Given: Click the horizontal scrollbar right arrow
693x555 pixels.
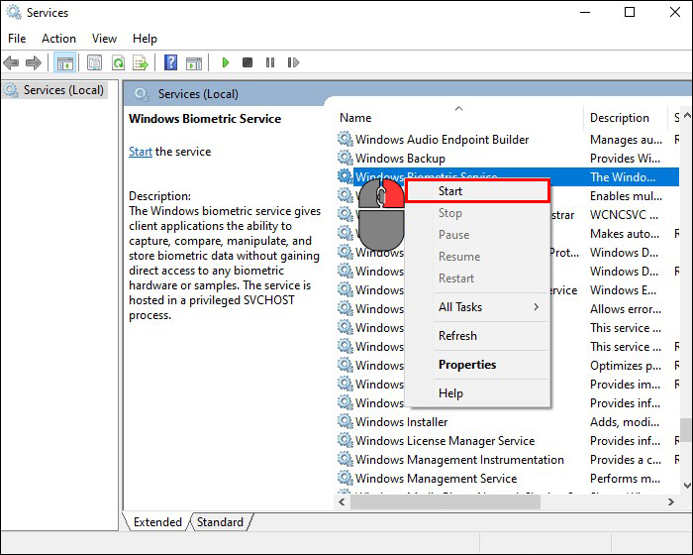Looking at the screenshot, I should [670, 502].
